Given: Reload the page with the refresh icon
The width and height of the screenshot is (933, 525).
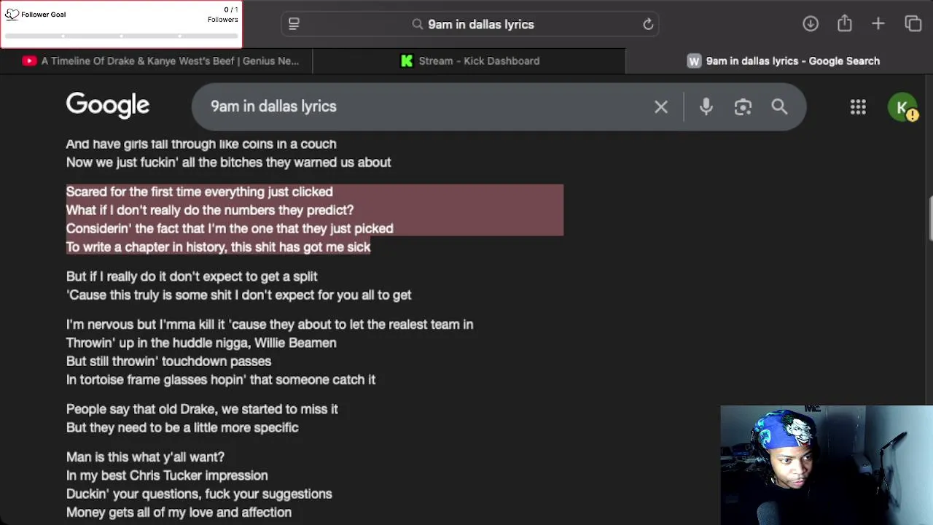Looking at the screenshot, I should point(648,24).
